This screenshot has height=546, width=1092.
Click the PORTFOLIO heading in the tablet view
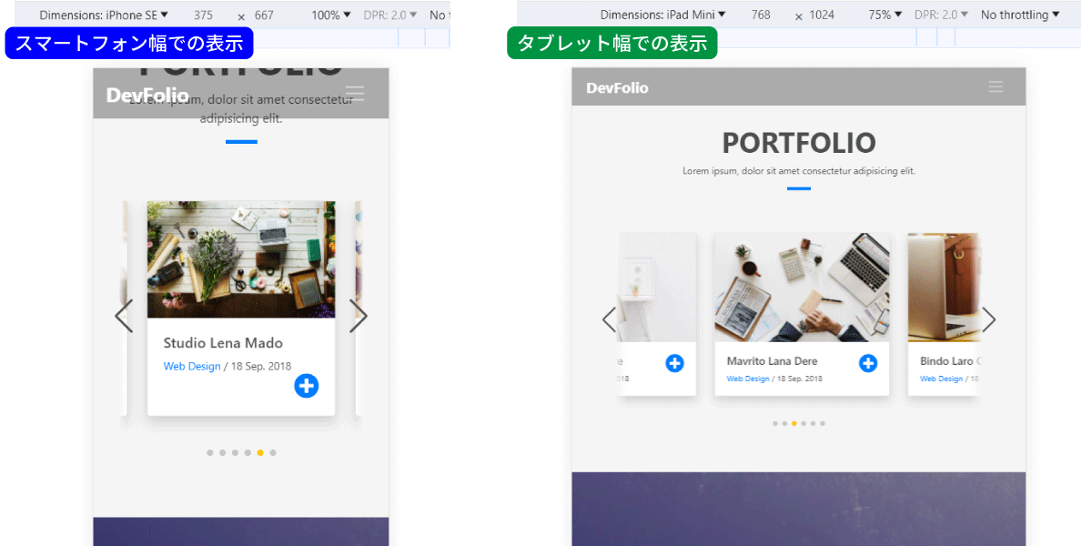pyautogui.click(x=799, y=143)
